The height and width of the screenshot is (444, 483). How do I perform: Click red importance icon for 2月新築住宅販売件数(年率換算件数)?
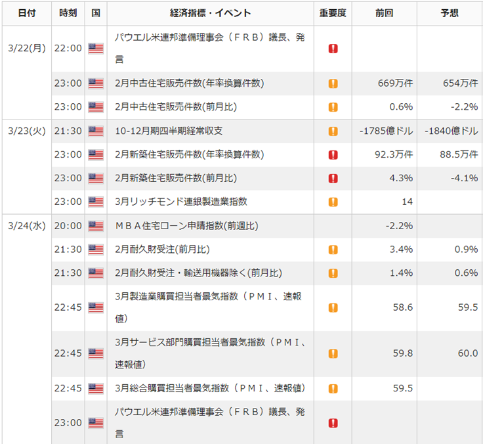333,155
